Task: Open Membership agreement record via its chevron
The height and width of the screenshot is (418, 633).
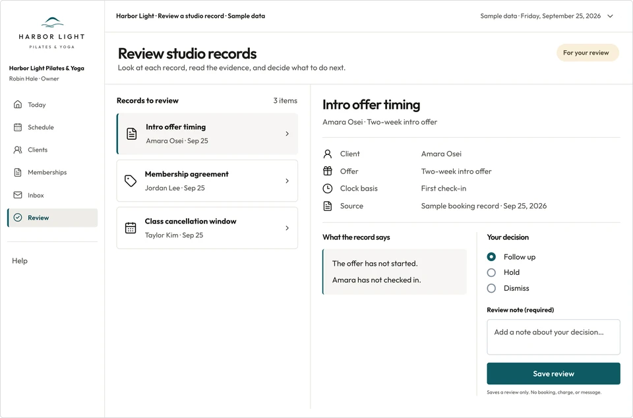Action: tap(287, 181)
